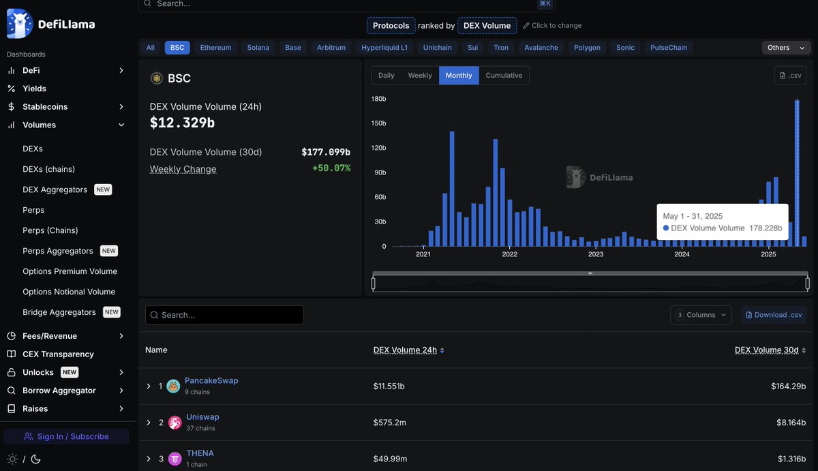Select the Base chain tab

click(293, 48)
